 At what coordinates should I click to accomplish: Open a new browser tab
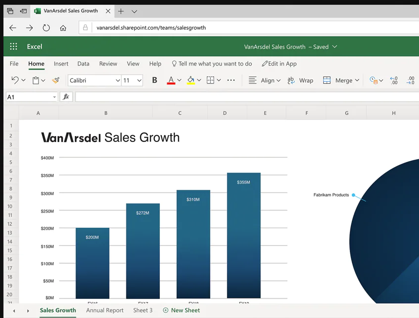pyautogui.click(x=121, y=11)
